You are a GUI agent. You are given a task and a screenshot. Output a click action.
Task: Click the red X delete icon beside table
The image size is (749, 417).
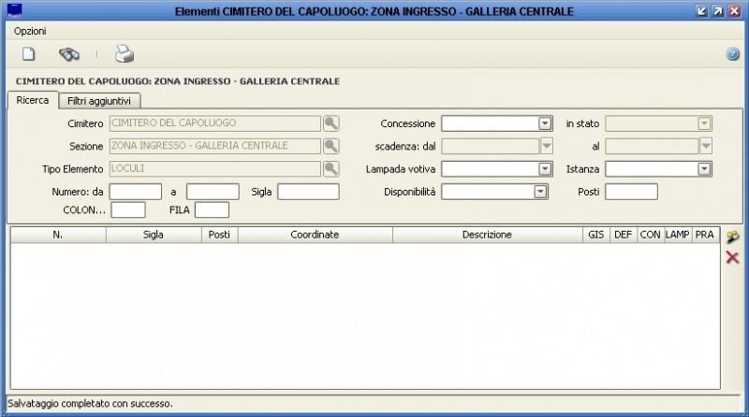click(x=732, y=258)
